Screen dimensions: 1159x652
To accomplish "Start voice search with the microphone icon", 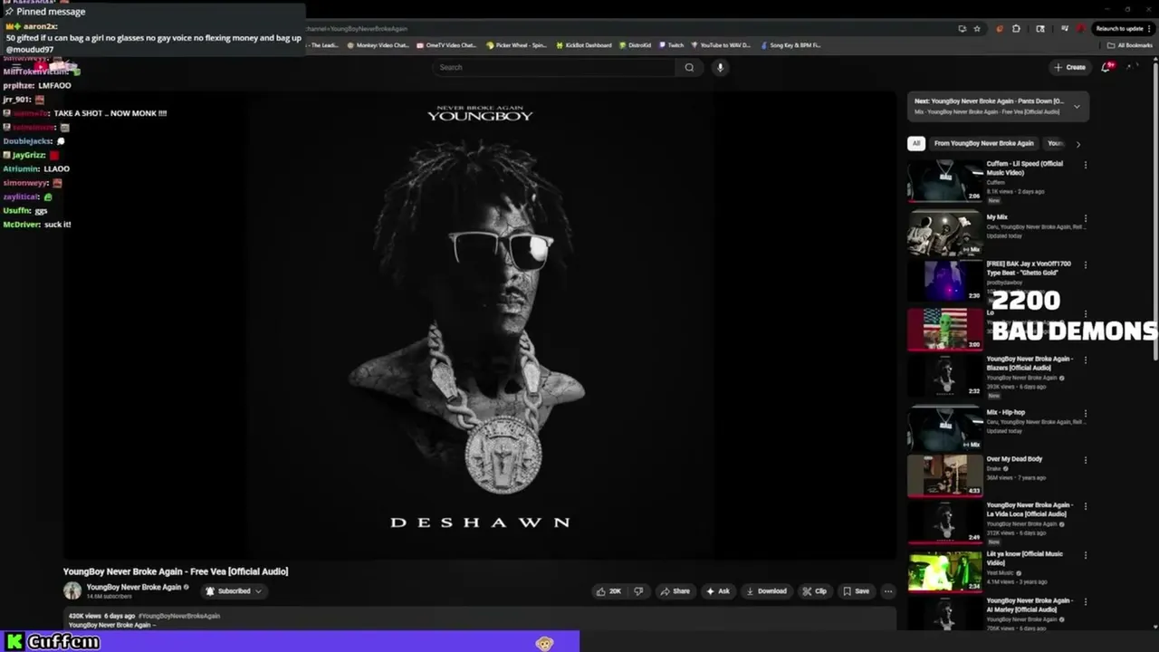I will pos(720,67).
